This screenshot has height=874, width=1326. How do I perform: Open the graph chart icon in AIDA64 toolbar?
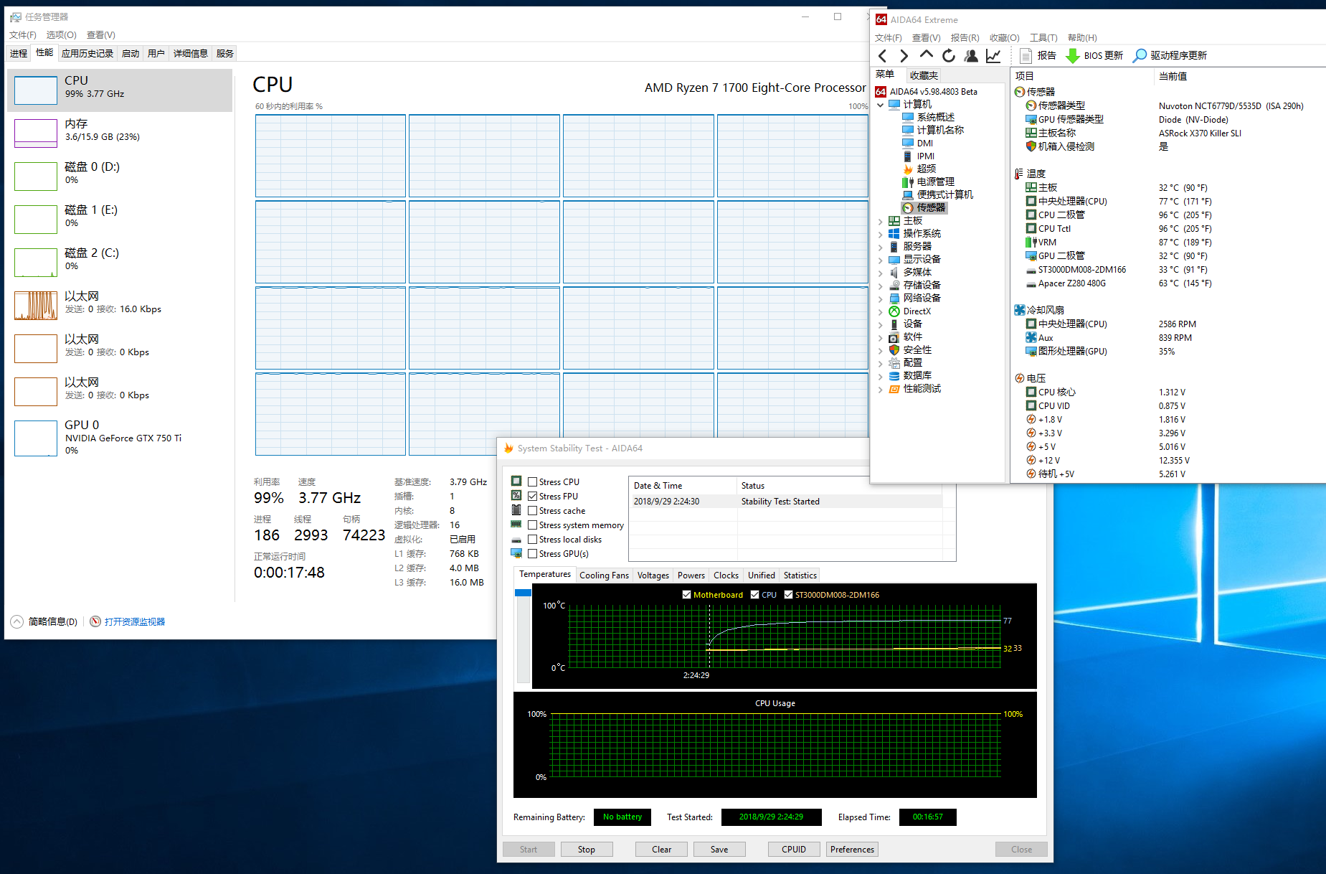point(993,56)
